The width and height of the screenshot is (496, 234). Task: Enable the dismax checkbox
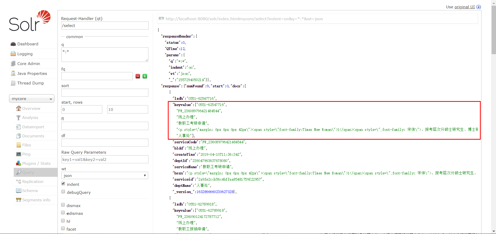point(63,205)
